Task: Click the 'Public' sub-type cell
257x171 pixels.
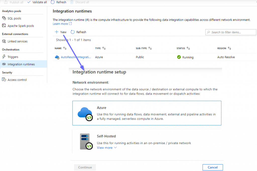Action: pyautogui.click(x=140, y=57)
